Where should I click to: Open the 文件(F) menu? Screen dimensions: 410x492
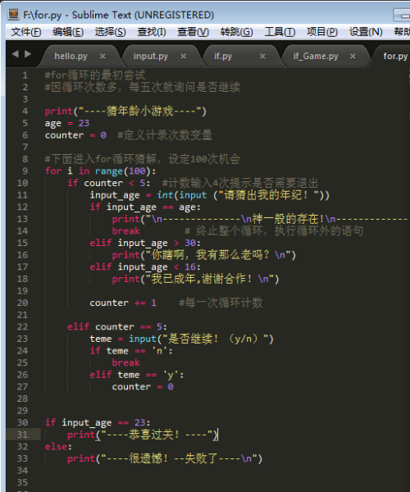pos(26,32)
